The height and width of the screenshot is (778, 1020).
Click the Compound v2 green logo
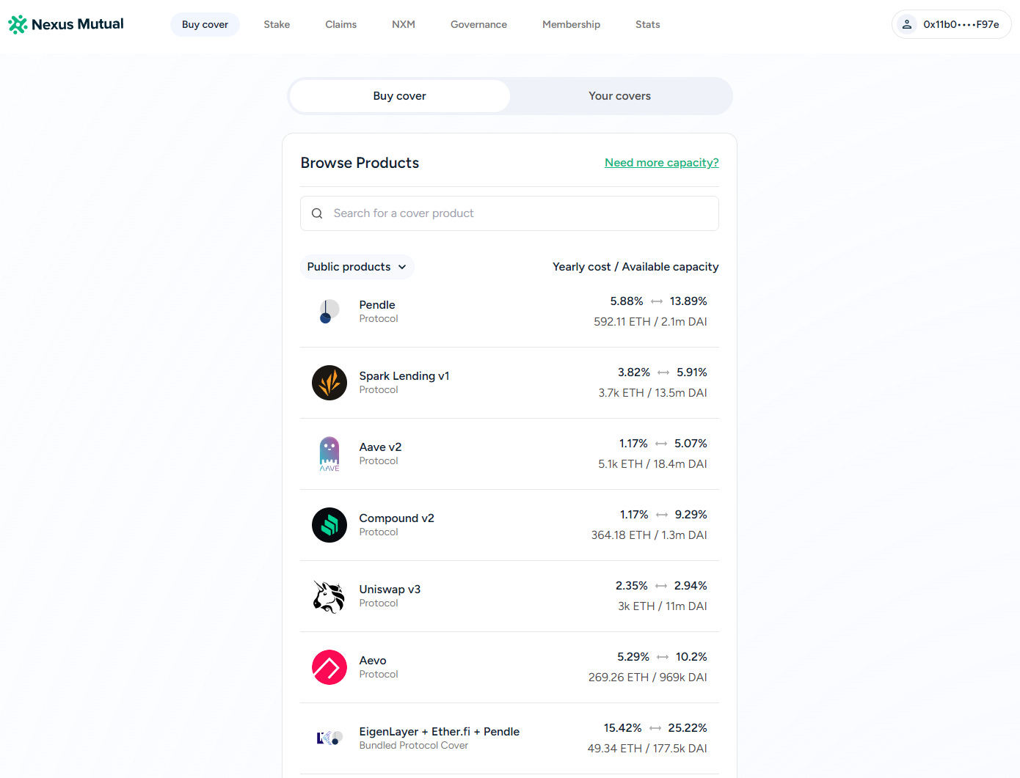(x=329, y=525)
